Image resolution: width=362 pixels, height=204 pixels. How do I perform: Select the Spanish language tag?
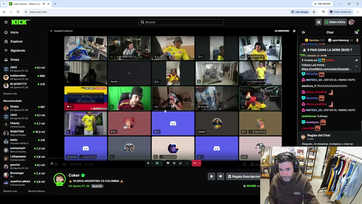coord(97,186)
